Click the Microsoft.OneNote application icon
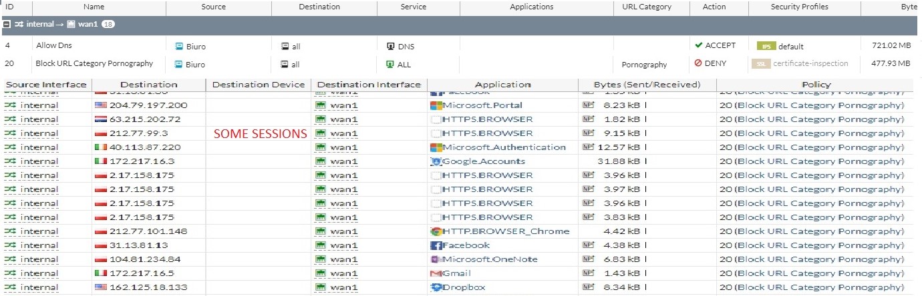Screen dimensions: 922x296 [436, 259]
